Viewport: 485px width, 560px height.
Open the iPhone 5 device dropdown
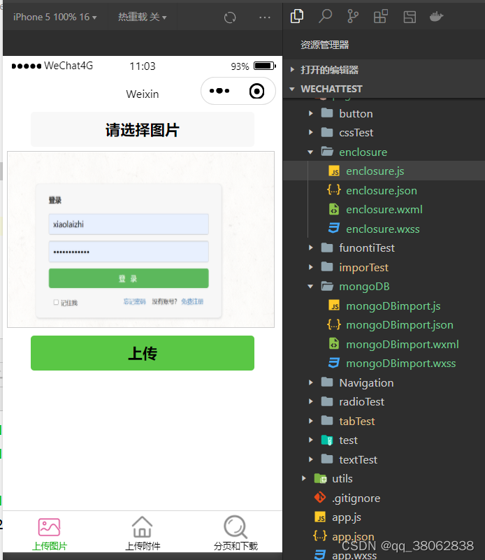coord(55,17)
